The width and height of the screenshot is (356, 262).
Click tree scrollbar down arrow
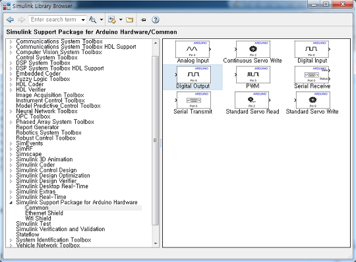[x=156, y=244]
